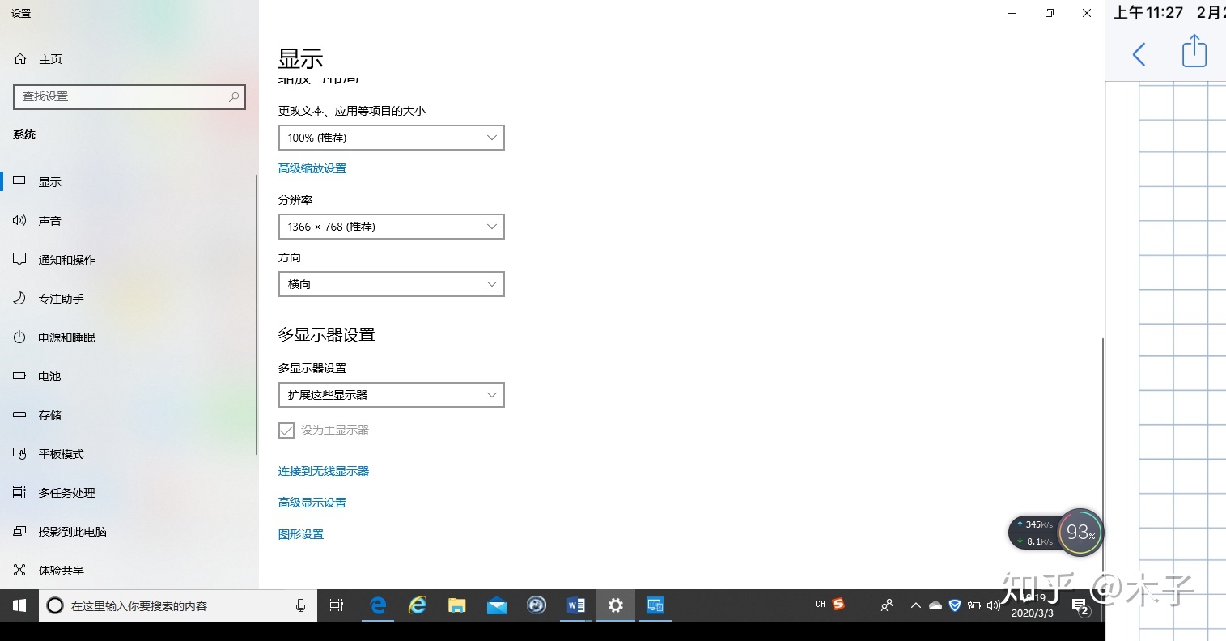This screenshot has width=1226, height=641.
Task: Open Task View on the taskbar
Action: (x=337, y=605)
